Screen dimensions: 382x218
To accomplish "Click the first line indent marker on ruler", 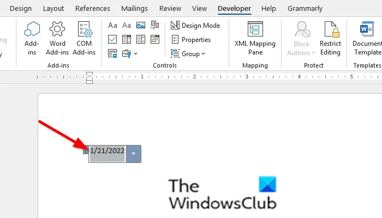I will [89, 74].
